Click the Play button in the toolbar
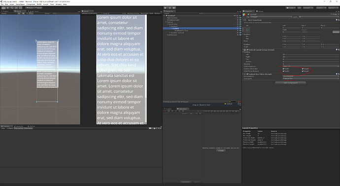The height and width of the screenshot is (186, 340). [x=166, y=8]
